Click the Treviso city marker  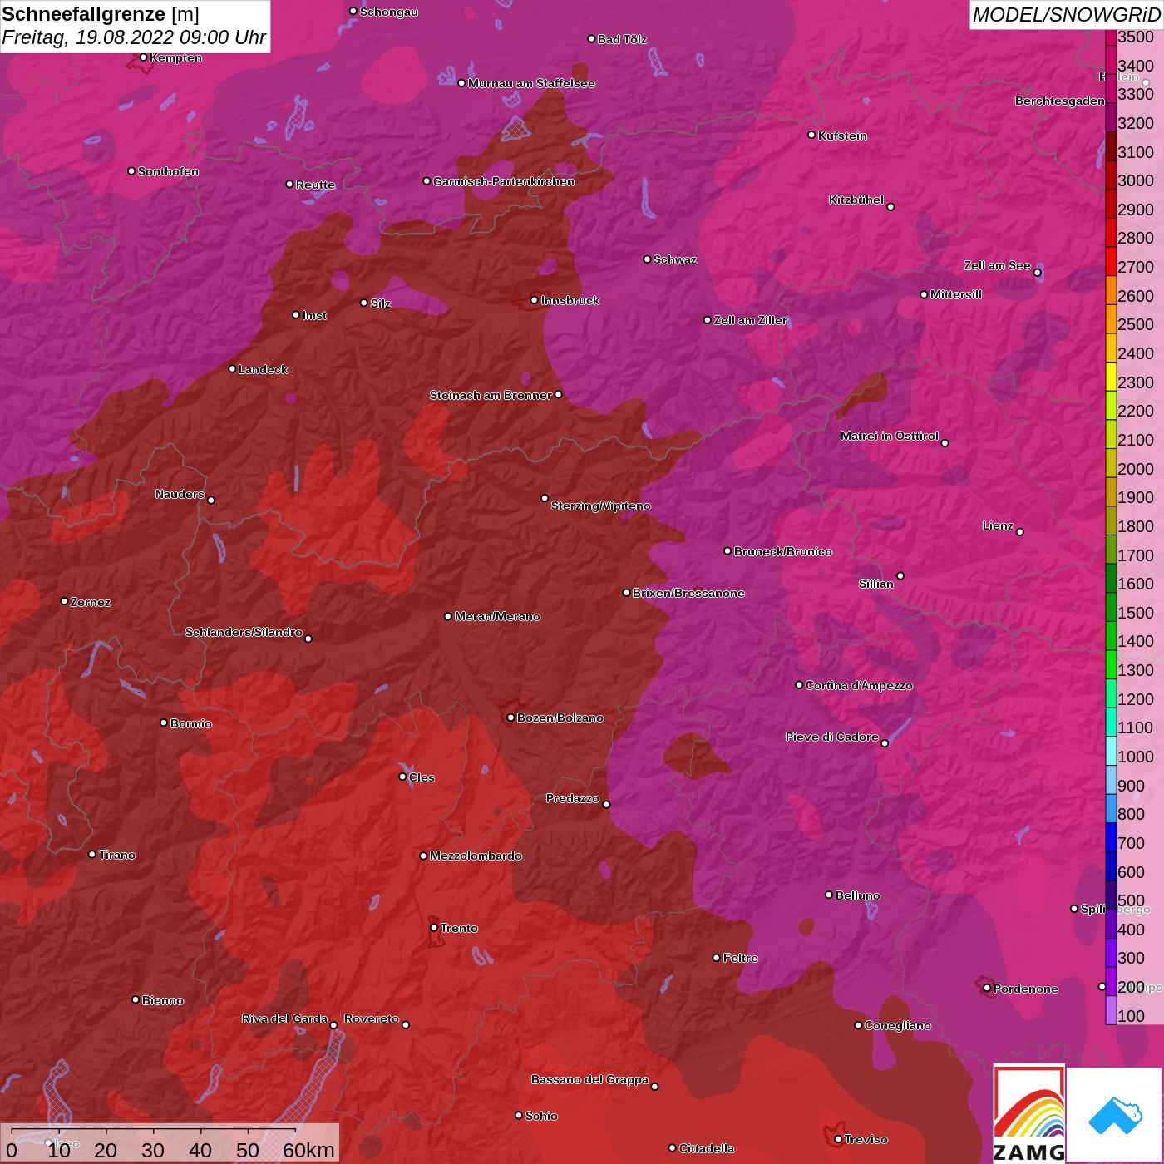[838, 1139]
